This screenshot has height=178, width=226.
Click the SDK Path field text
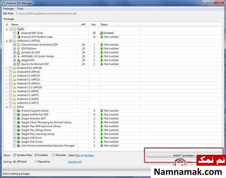pos(46,13)
